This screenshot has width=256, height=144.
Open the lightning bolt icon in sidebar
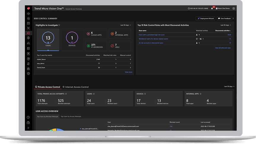(28, 54)
